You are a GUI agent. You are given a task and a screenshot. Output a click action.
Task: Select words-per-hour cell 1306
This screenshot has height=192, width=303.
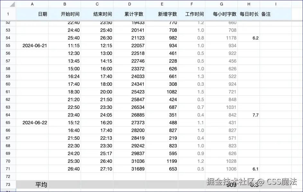point(221,169)
